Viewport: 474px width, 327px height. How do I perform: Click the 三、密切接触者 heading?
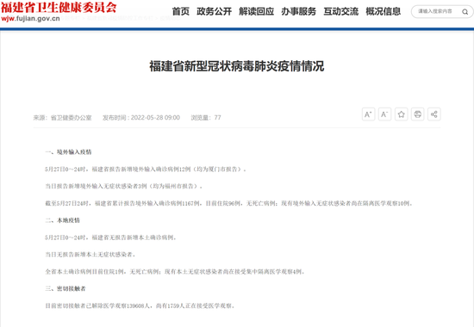point(65,288)
